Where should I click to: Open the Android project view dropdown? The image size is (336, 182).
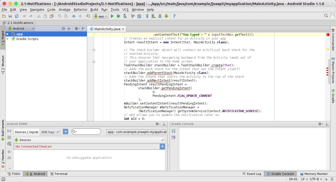click(x=21, y=29)
